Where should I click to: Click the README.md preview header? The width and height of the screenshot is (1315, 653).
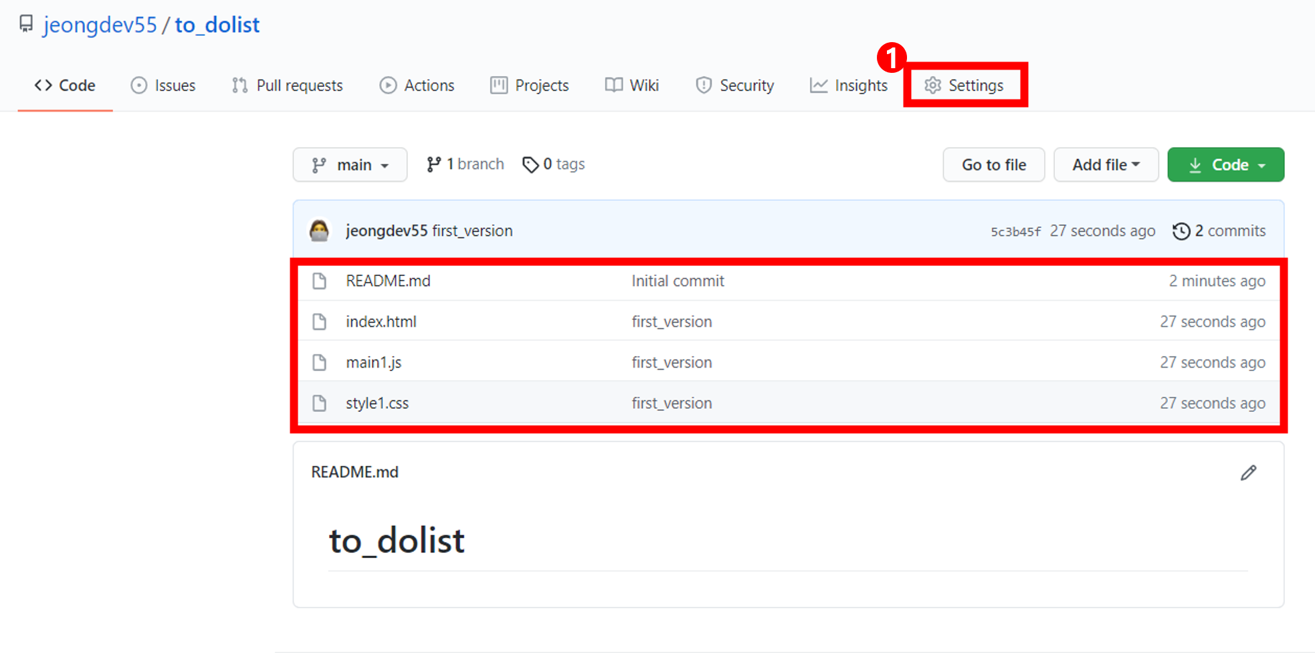pyautogui.click(x=355, y=472)
